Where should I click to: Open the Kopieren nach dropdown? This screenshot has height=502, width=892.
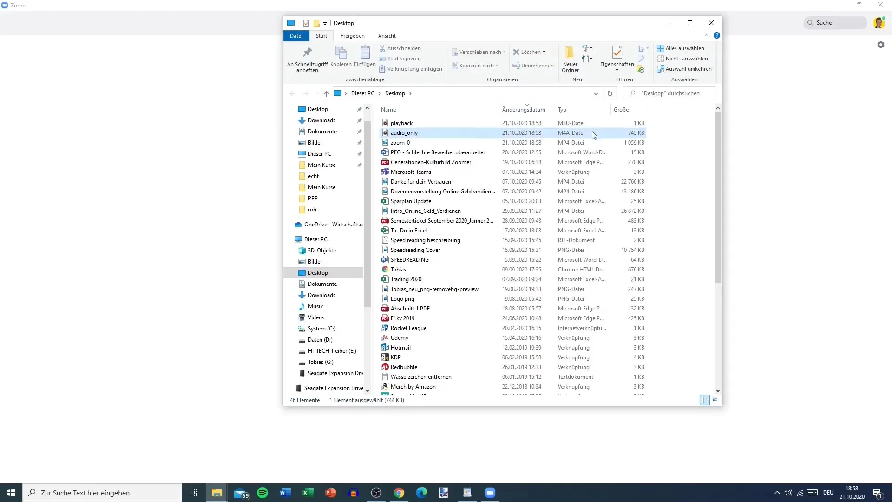click(475, 66)
